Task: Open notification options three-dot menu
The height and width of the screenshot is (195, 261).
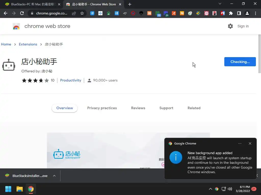Action: point(240,143)
